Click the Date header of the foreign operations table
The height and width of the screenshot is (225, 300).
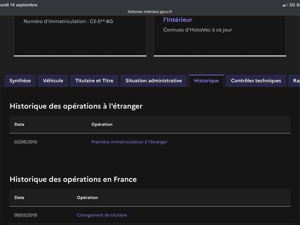19,124
